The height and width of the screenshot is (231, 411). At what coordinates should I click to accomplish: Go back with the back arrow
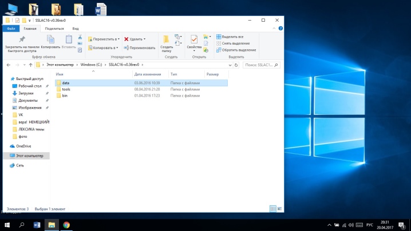[9, 65]
